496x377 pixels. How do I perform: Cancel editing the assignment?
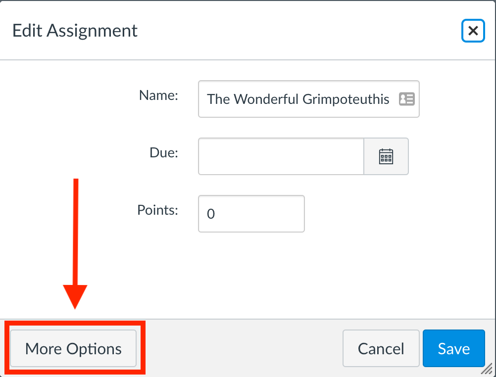(x=381, y=348)
